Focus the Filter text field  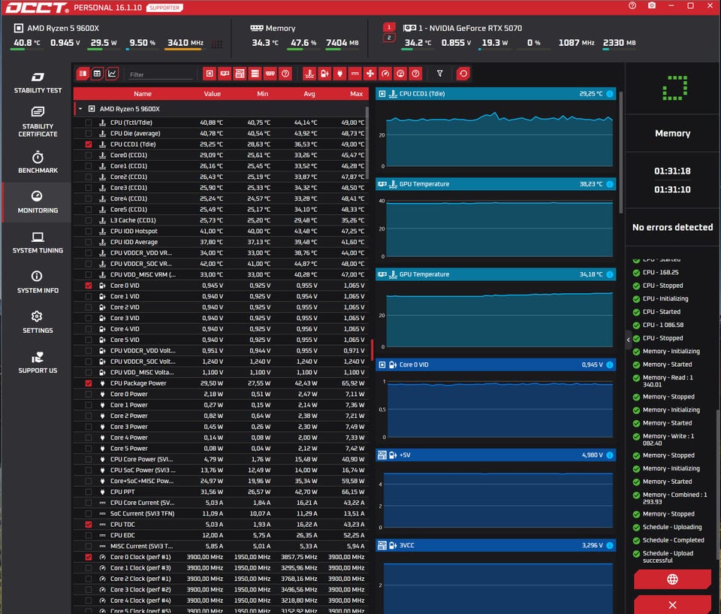159,74
